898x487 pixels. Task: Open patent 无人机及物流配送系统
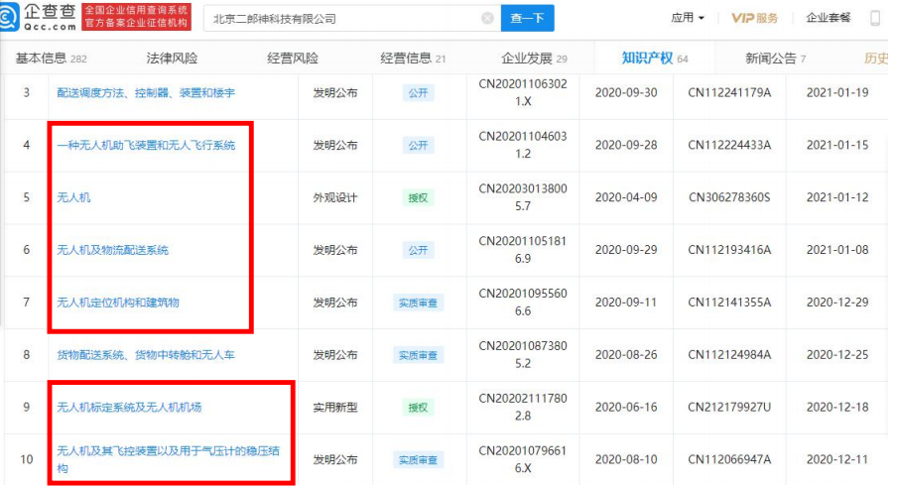coord(112,250)
